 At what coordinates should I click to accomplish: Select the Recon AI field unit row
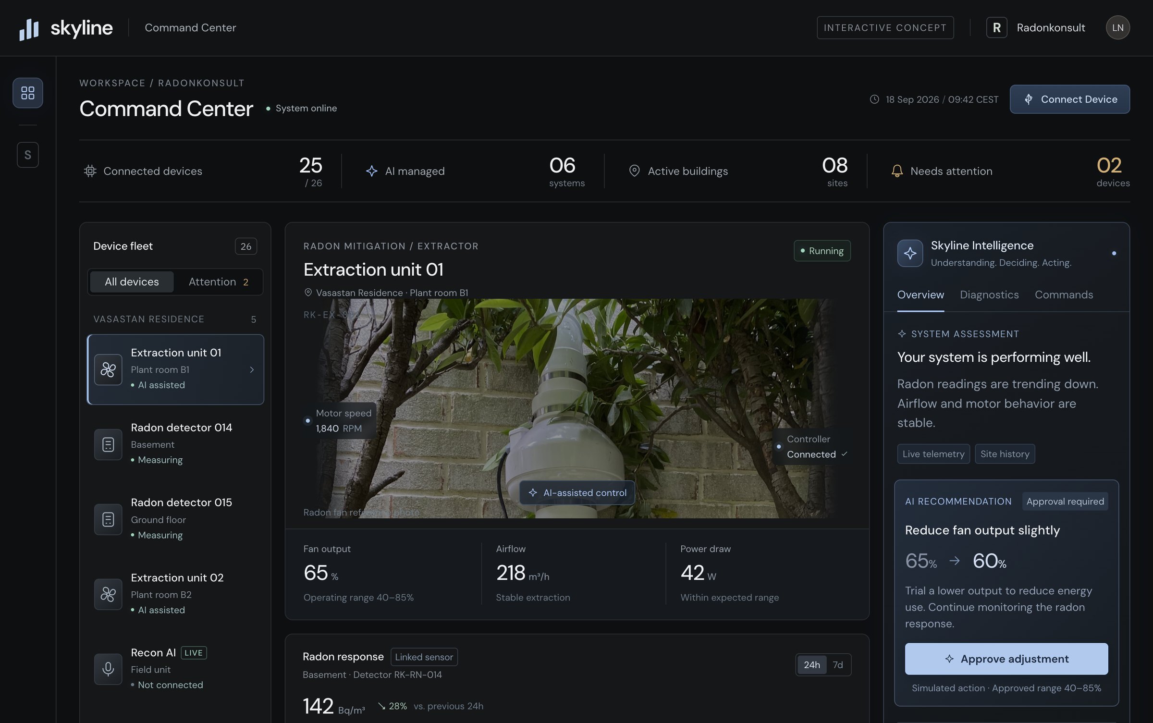pos(175,669)
